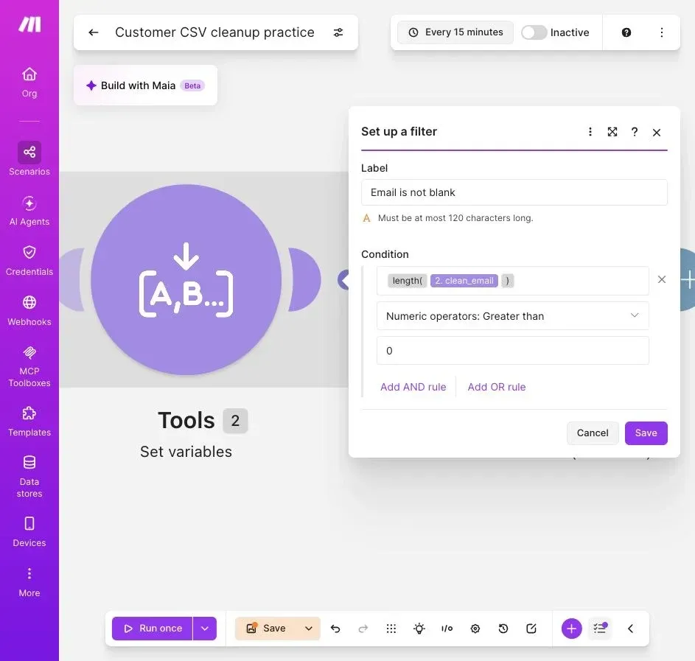Viewport: 695px width, 661px height.
Task: Run the scenario once
Action: (x=152, y=629)
